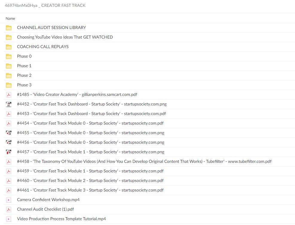Open #4456 Creator Fast Track Module 0 png
This screenshot has height=225, width=295.
[x=91, y=143]
